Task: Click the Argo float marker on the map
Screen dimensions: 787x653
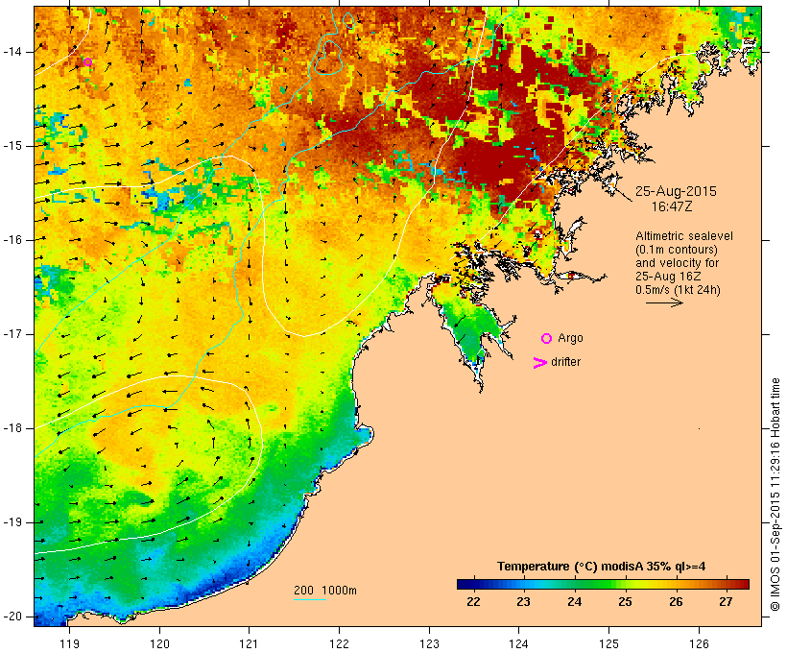Action: coord(88,62)
